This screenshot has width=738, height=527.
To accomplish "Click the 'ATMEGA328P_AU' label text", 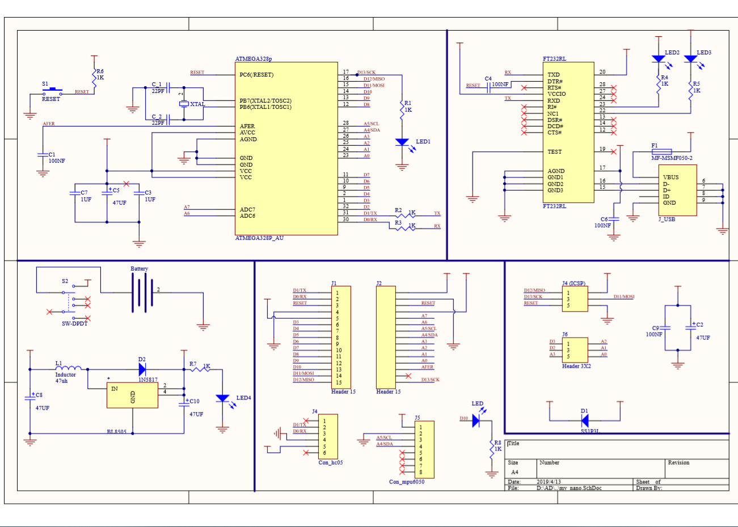I will [x=260, y=238].
